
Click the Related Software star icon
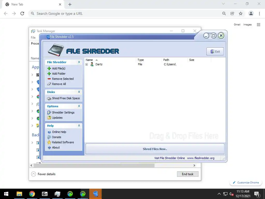49,142
